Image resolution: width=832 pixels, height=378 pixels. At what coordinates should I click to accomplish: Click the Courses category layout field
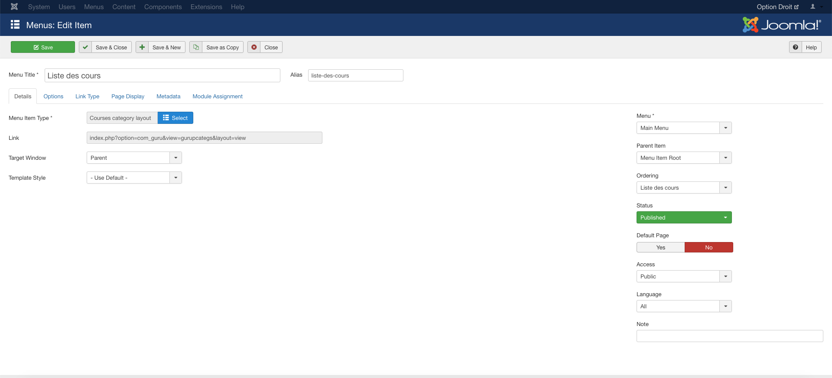coord(122,118)
